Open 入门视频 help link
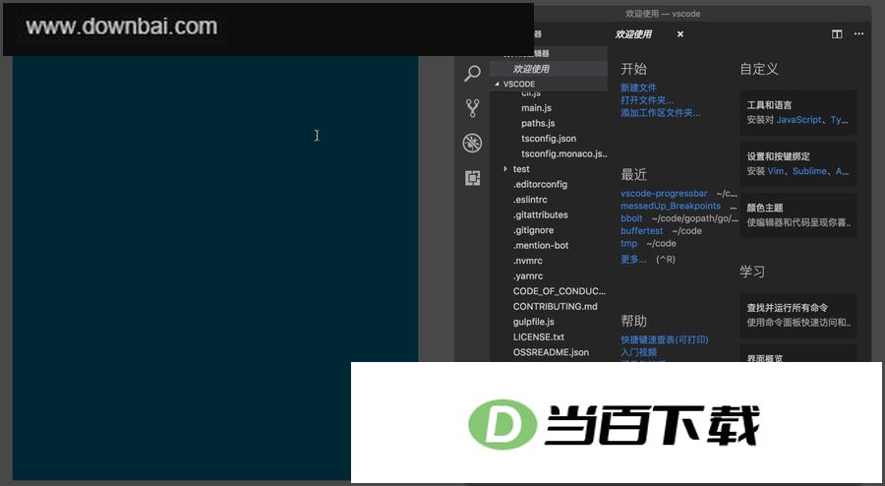 point(638,351)
